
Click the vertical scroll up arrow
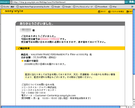(x=134, y=102)
